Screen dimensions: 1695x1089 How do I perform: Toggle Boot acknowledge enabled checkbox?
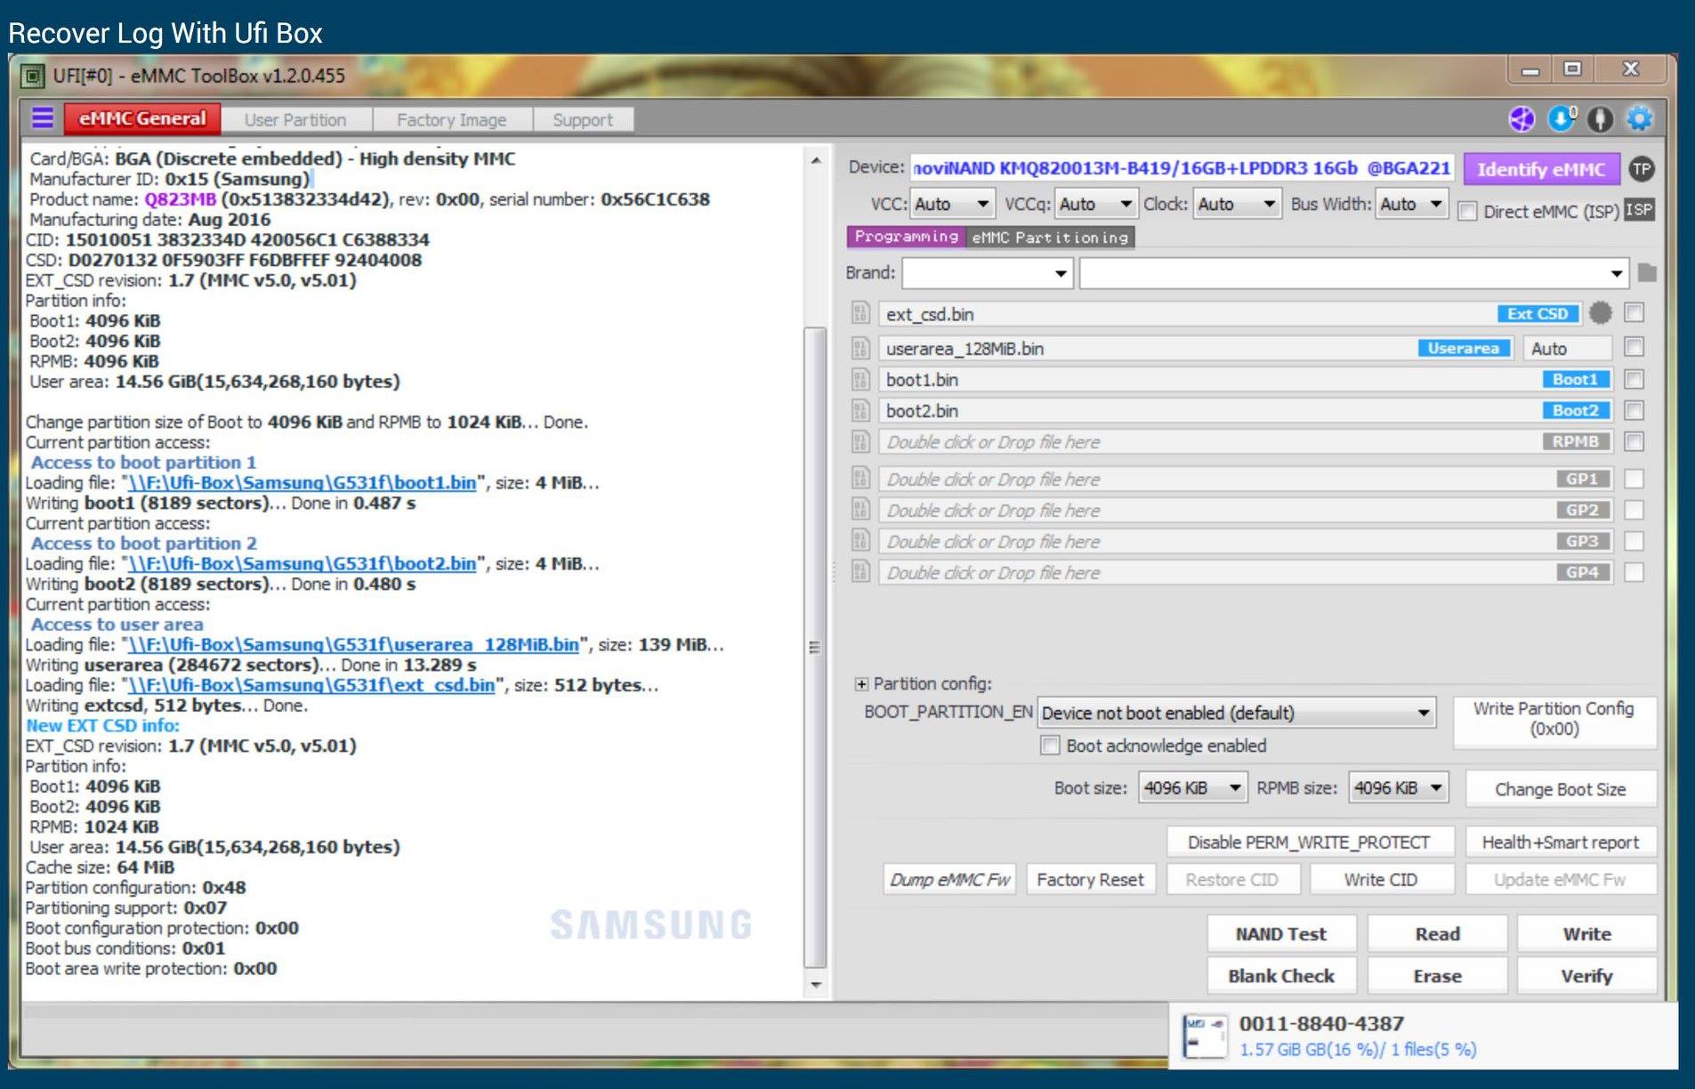click(1051, 746)
